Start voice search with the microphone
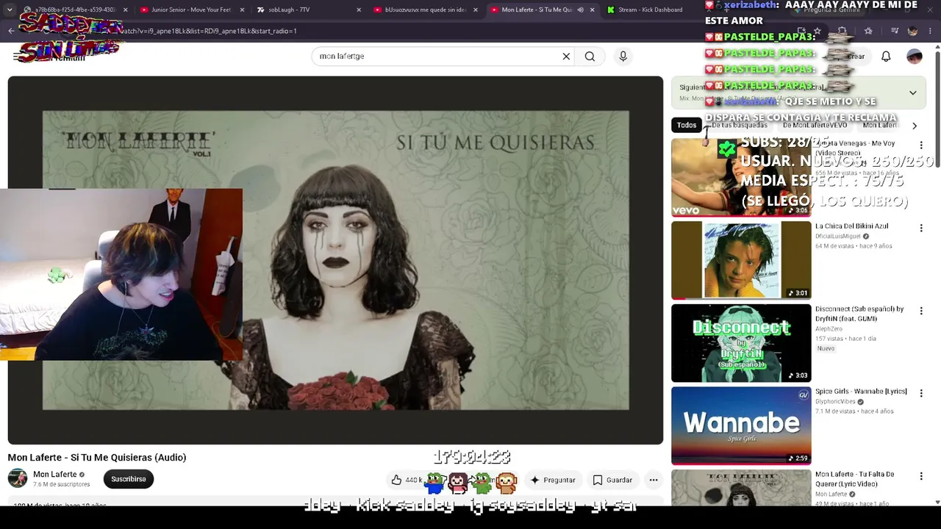Viewport: 941px width, 529px height. point(623,57)
